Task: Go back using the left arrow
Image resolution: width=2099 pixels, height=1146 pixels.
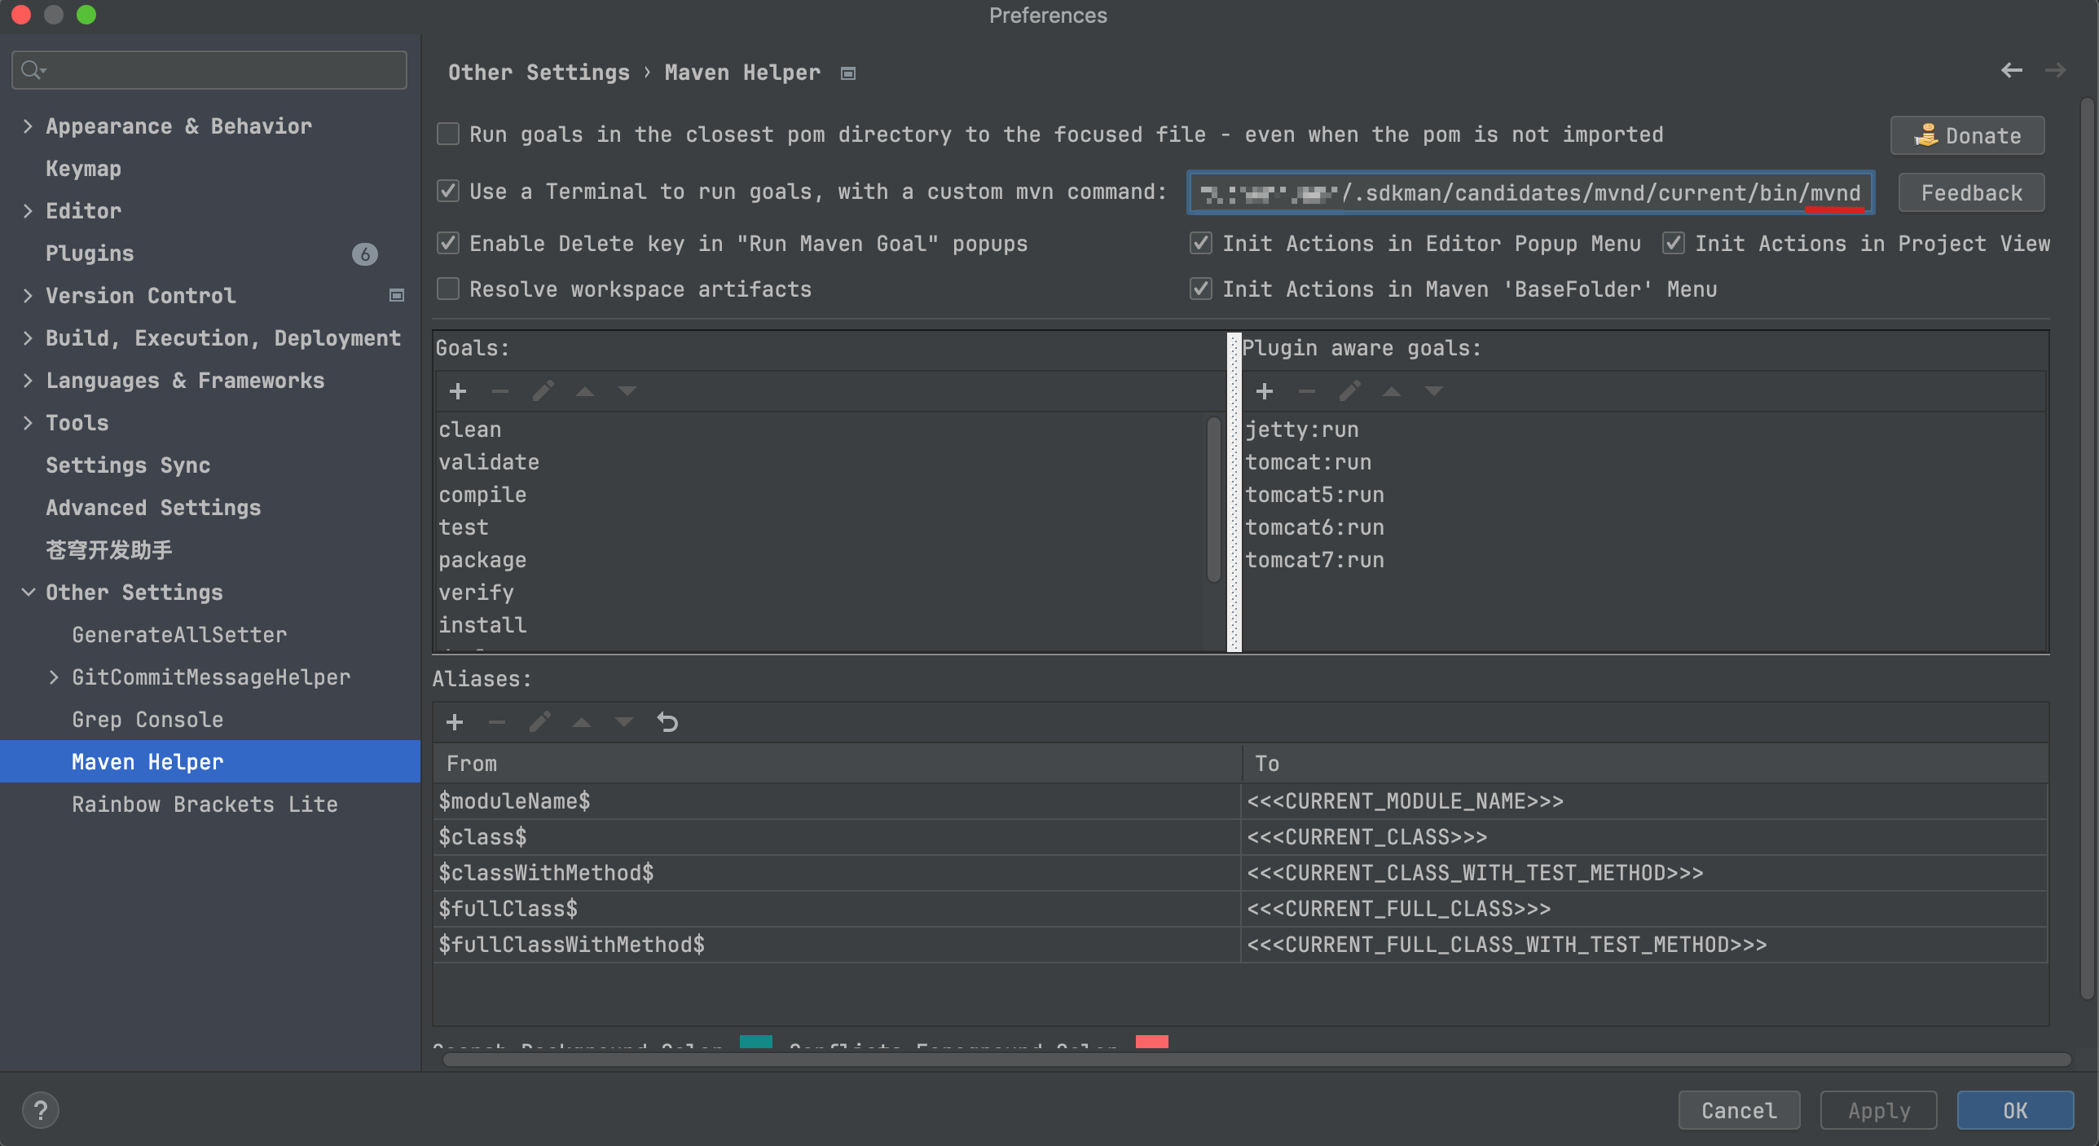Action: [x=2011, y=71]
